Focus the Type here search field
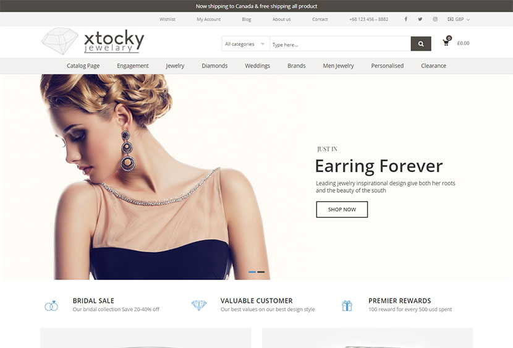Screen dimensions: 513x348 coord(341,44)
